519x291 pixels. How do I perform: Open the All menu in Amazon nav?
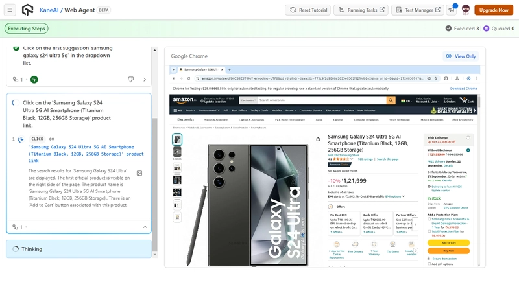178,110
